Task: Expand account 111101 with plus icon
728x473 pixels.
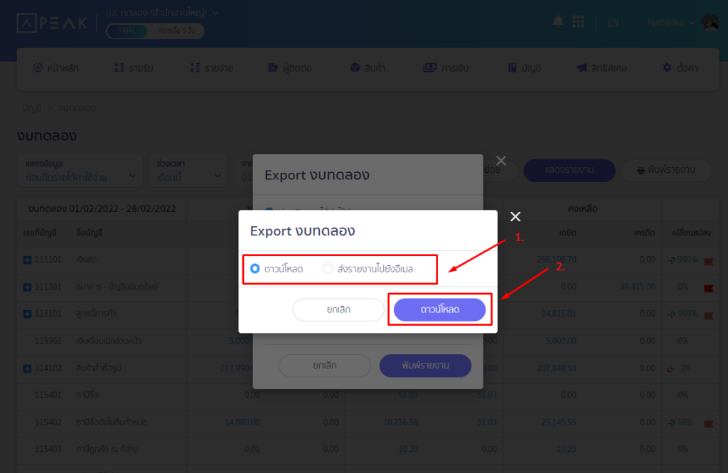Action: (27, 260)
